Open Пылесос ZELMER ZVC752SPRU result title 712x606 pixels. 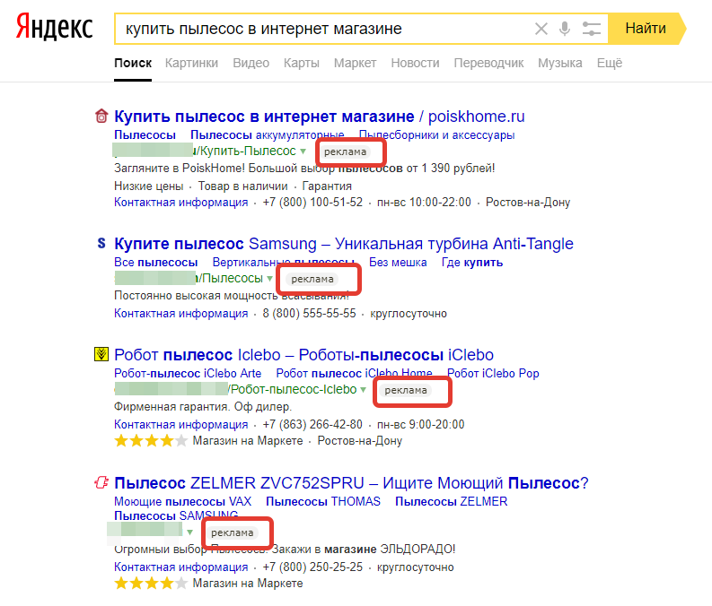[x=351, y=483]
